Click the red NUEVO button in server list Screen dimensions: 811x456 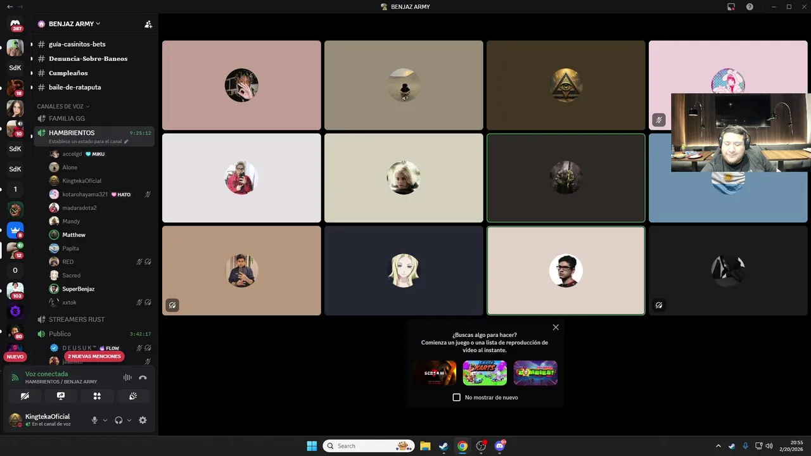click(x=15, y=357)
